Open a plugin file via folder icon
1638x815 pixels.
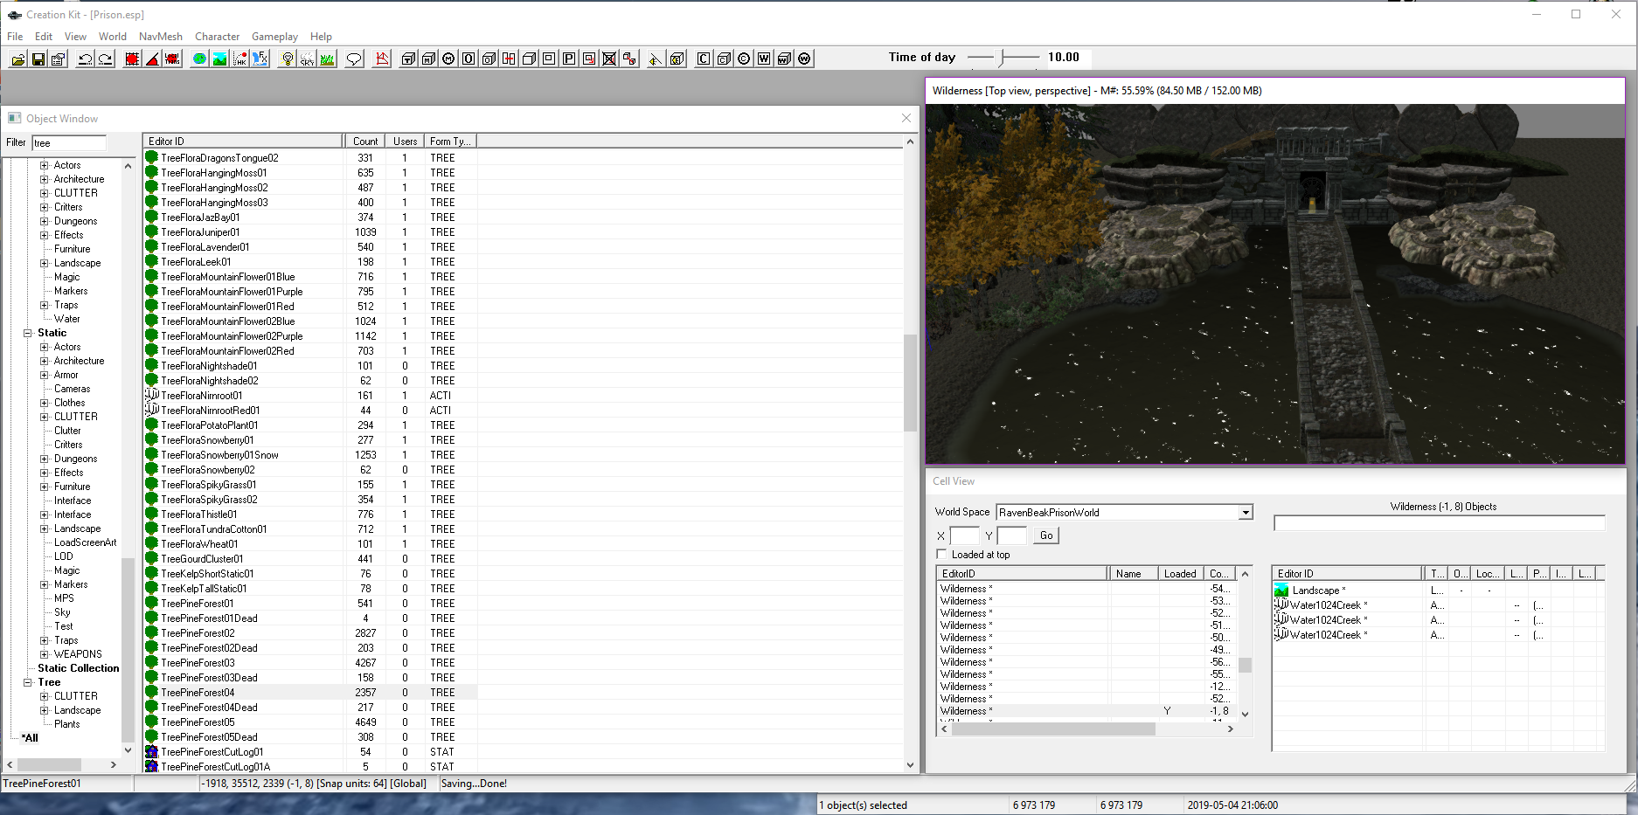click(17, 59)
